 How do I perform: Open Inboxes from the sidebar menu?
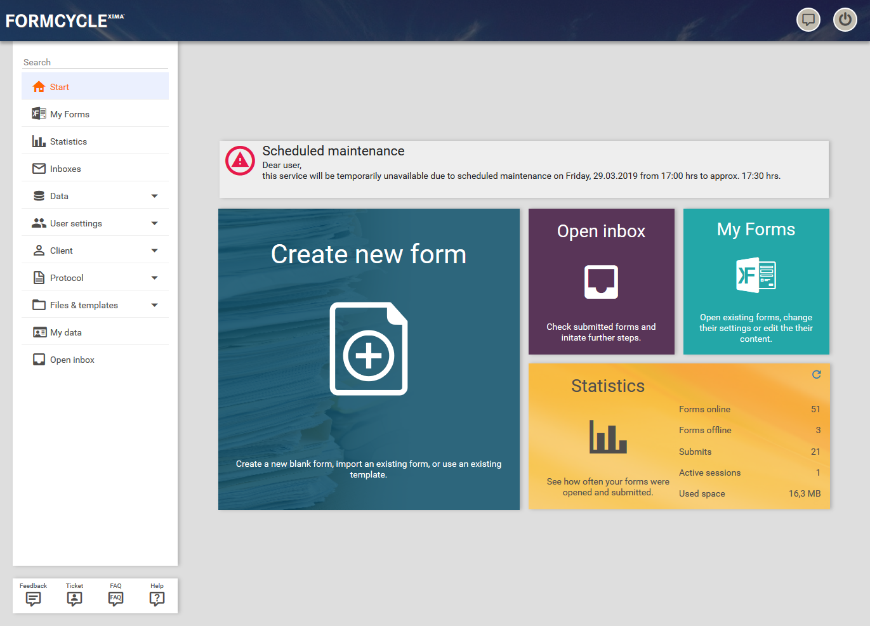[x=65, y=169]
